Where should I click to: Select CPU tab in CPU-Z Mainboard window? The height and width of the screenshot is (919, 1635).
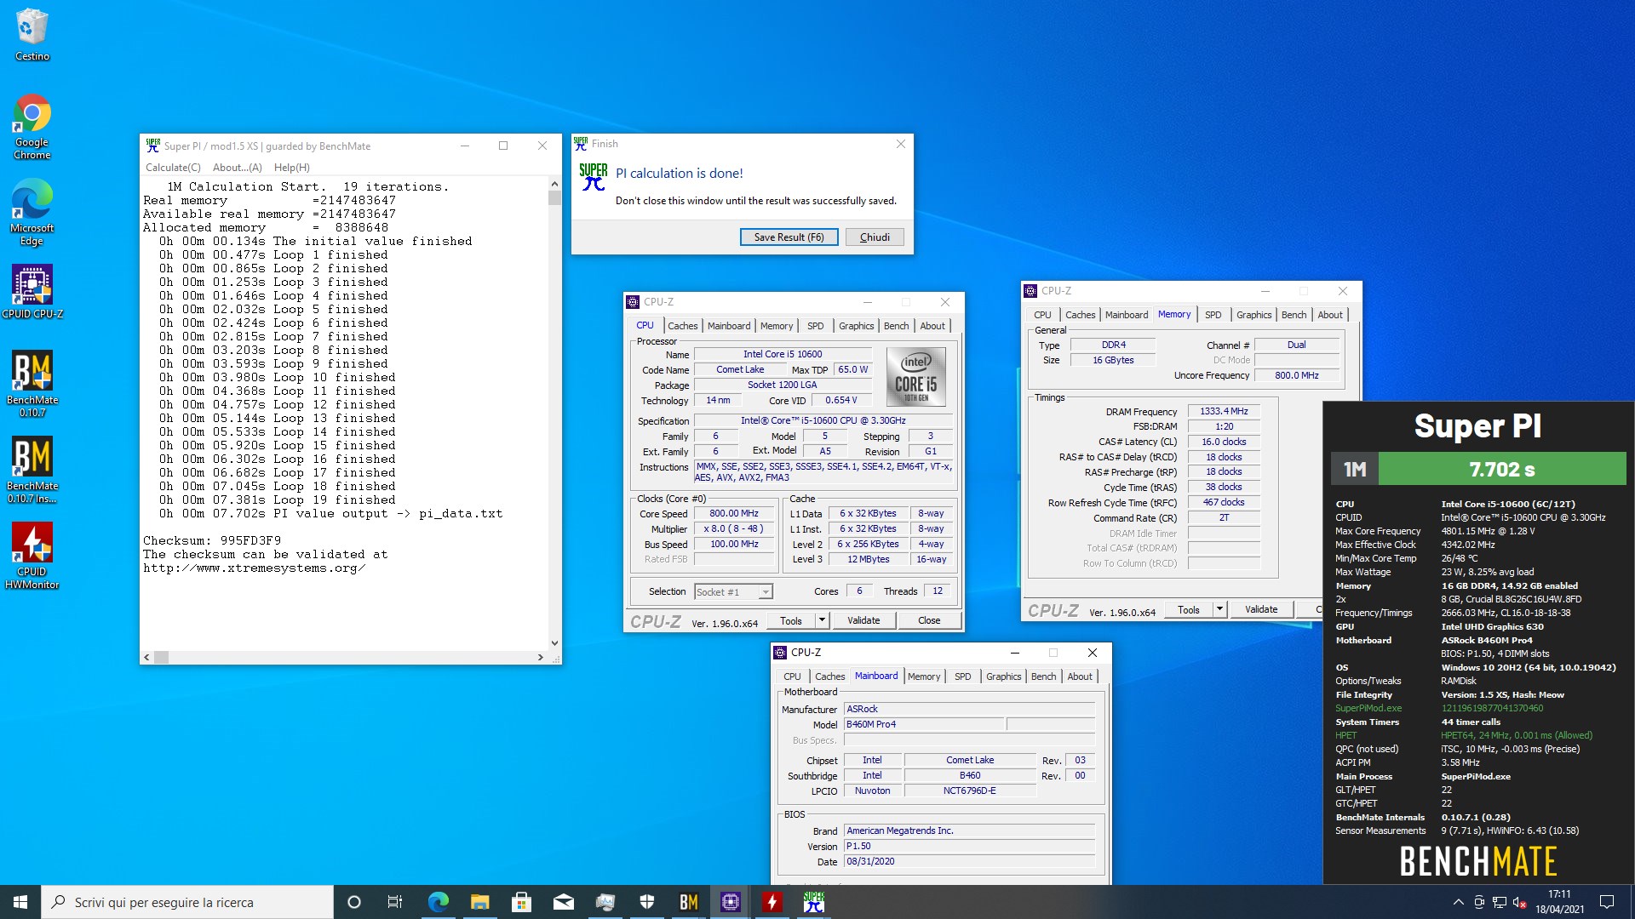click(x=792, y=676)
